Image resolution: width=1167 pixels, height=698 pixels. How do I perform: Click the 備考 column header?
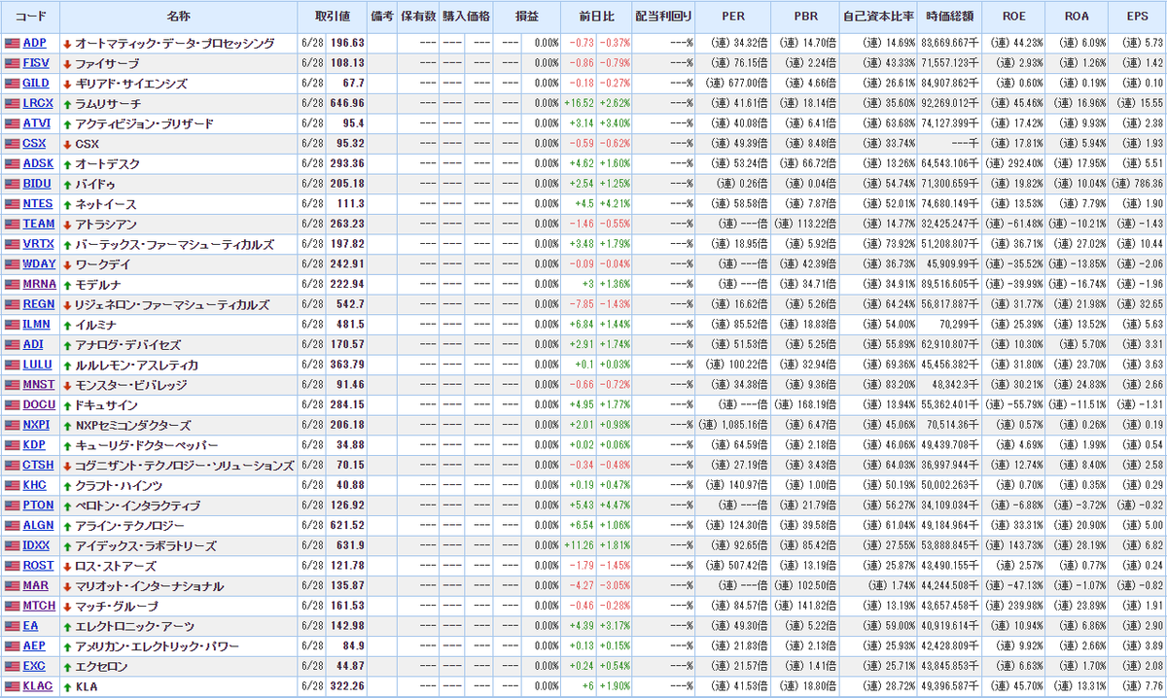tap(382, 17)
